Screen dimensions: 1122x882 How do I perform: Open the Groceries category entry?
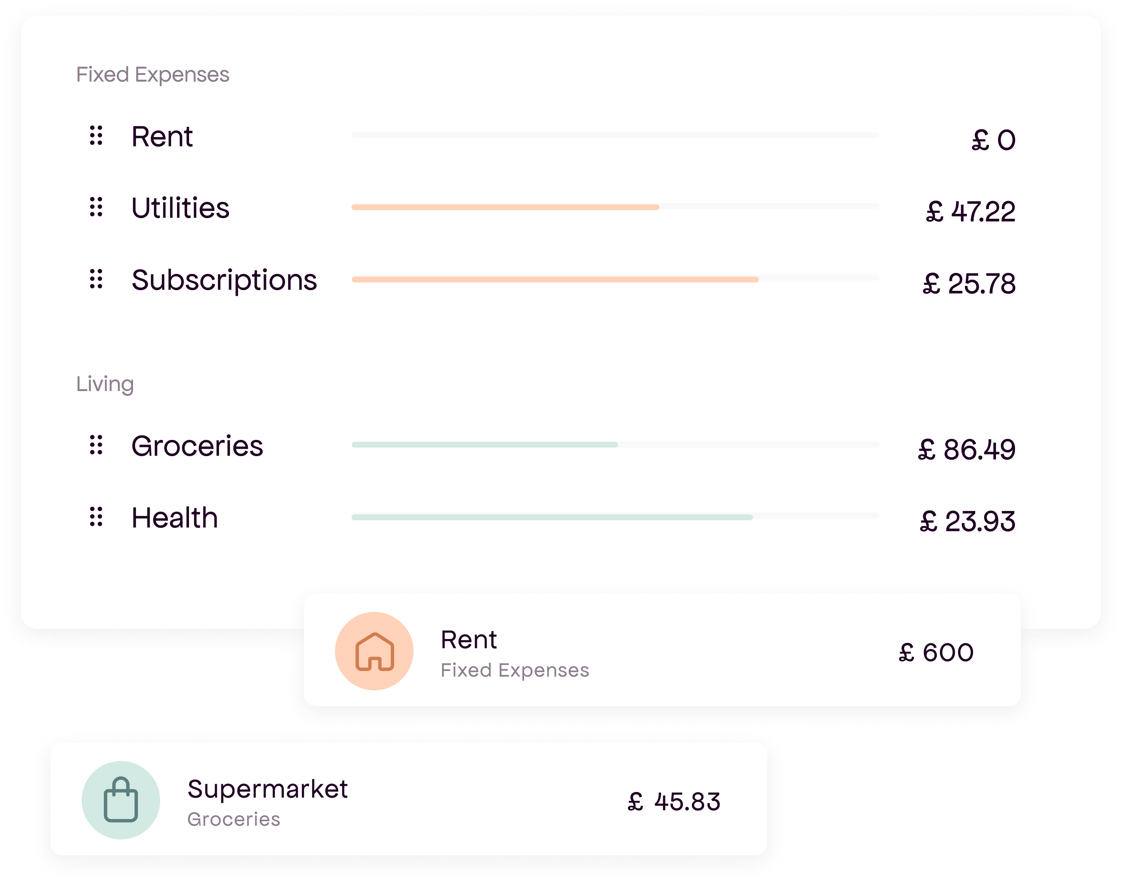click(x=197, y=445)
